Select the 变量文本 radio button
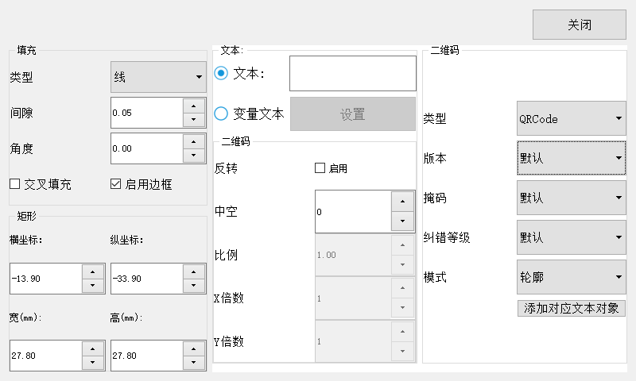 point(221,114)
